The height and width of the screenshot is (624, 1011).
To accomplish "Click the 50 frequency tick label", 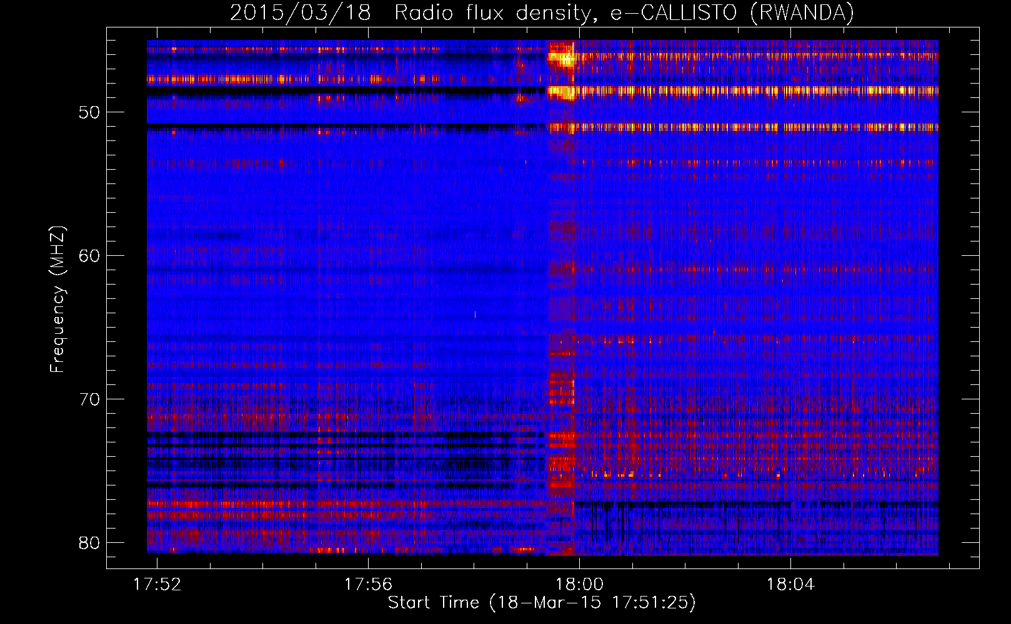I will 89,113.
